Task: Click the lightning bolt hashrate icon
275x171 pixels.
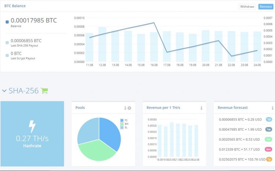Action: (x=32, y=126)
